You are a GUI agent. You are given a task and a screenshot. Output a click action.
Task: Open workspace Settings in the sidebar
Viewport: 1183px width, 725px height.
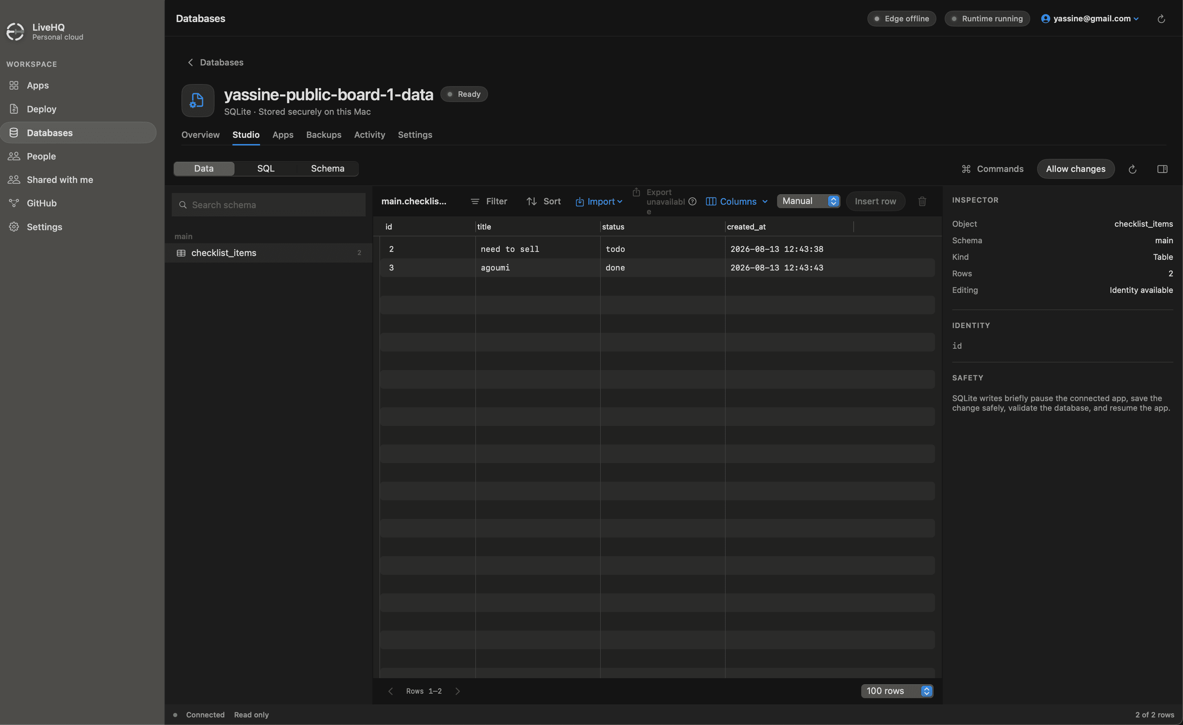78,226
